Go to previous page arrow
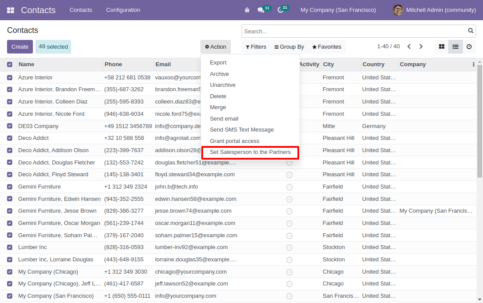The image size is (483, 303). tap(409, 46)
